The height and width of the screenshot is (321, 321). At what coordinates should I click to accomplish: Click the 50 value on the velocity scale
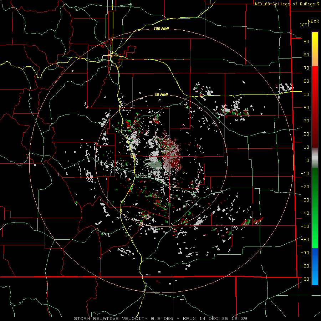coord(306,95)
